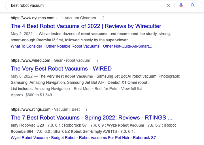Image resolution: width=204 pixels, height=145 pixels.
Task: Select 'Wyze Robot Vacuum' sitelink
Action: pos(29,138)
